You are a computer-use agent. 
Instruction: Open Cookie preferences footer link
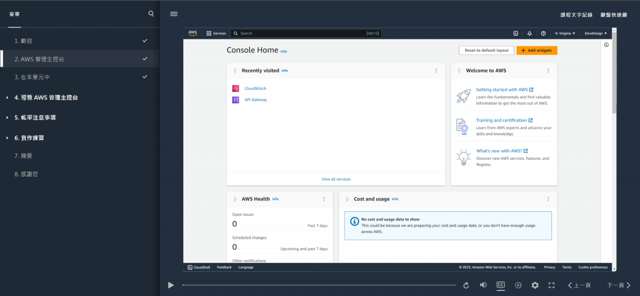[x=592, y=267]
